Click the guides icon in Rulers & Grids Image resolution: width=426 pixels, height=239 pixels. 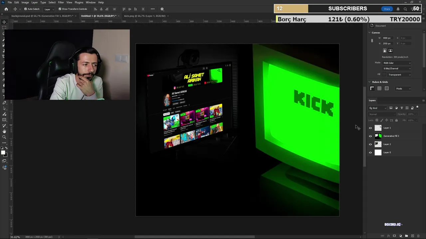coord(387,89)
